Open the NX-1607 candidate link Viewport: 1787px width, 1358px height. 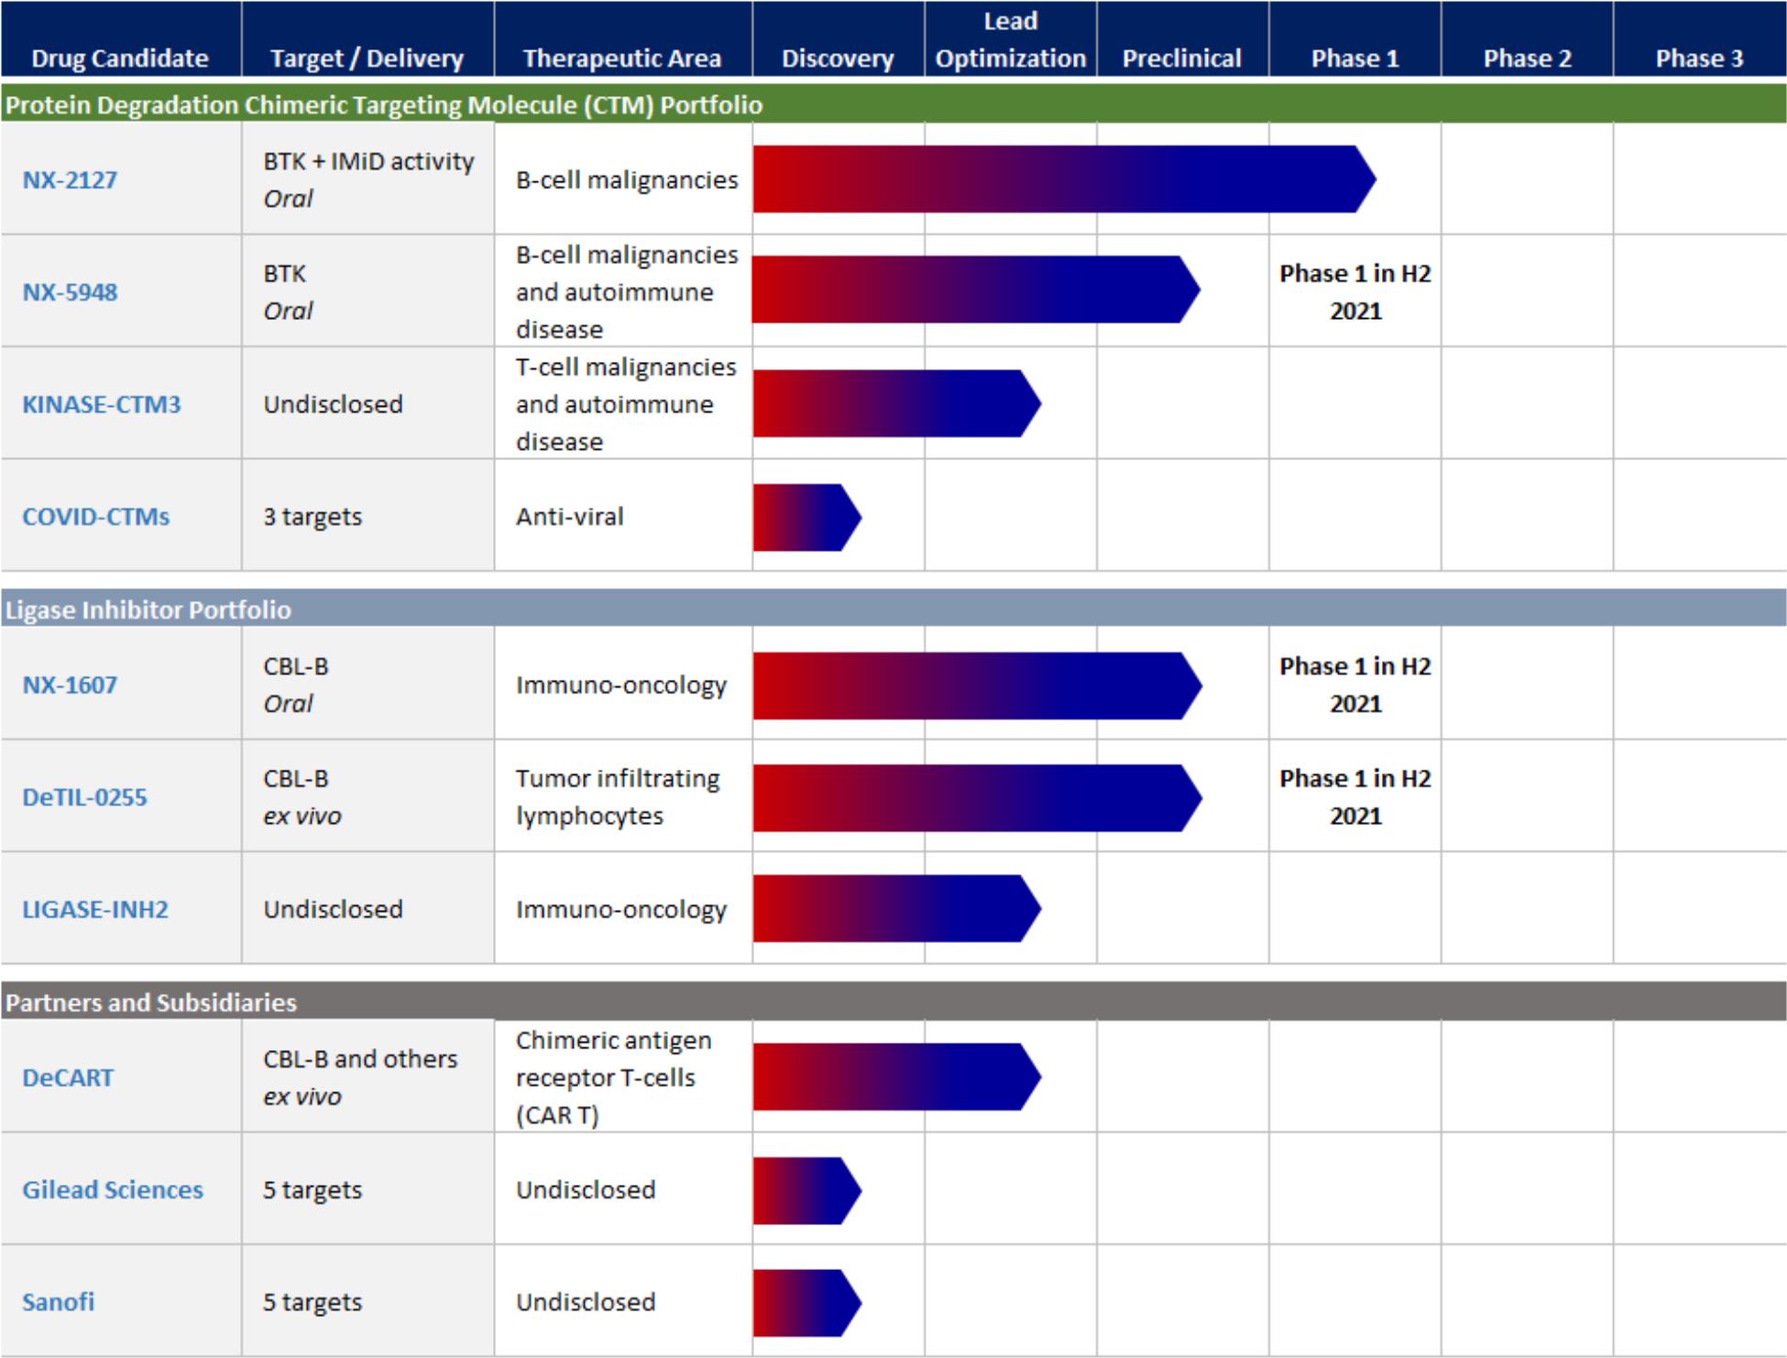click(70, 685)
